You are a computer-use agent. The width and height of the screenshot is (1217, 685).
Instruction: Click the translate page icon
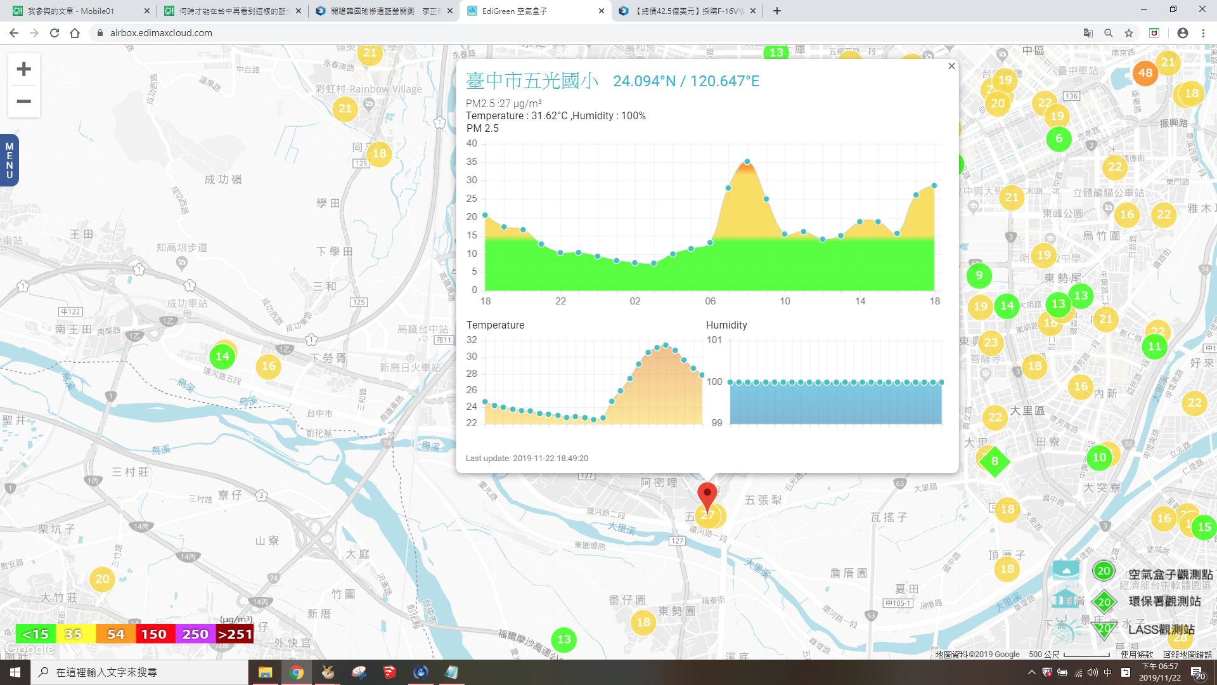tap(1088, 33)
